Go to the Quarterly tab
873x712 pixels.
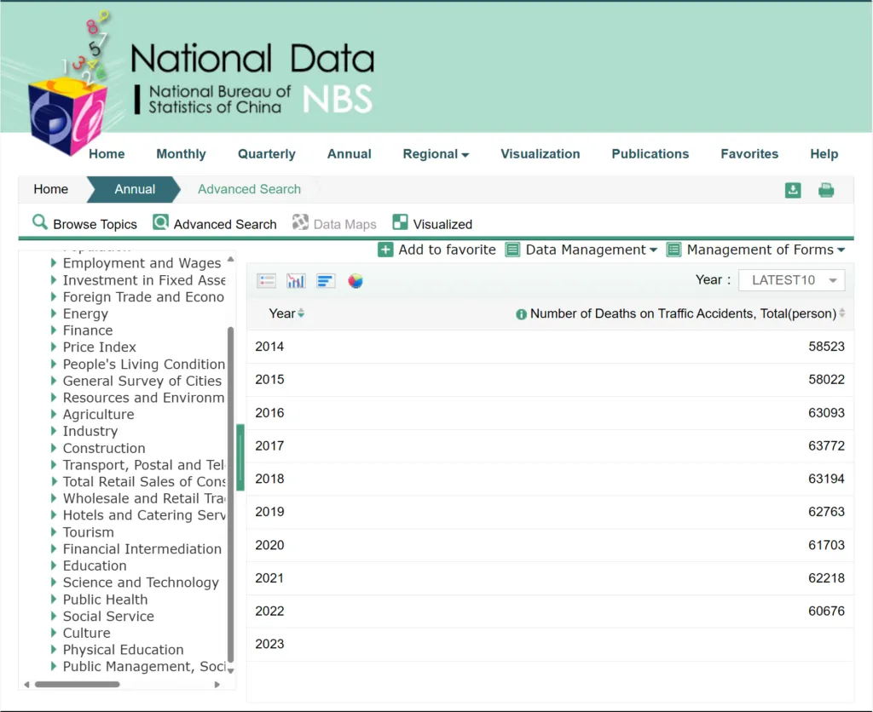click(x=266, y=154)
